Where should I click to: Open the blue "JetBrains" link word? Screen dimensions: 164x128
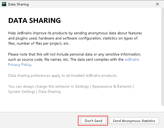pos(132,59)
